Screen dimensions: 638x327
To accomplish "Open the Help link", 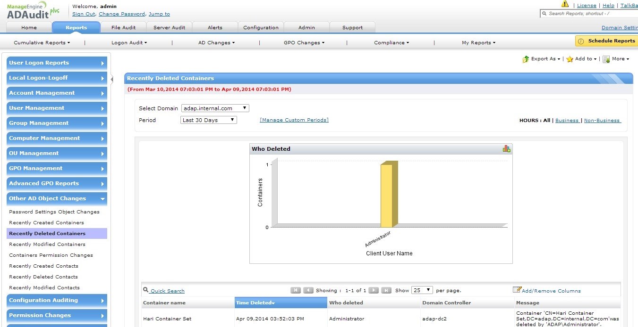I will click(609, 6).
